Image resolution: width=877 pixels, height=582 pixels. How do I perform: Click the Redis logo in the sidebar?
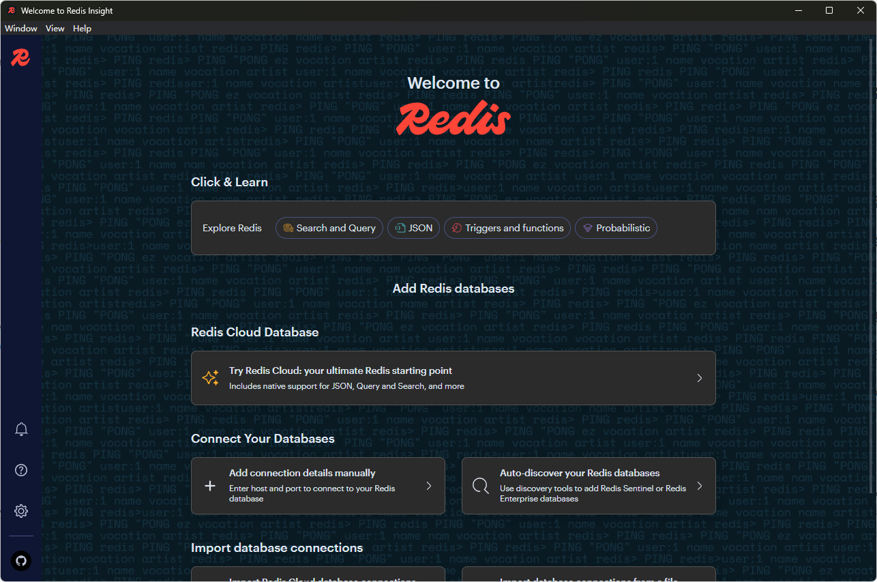tap(20, 57)
